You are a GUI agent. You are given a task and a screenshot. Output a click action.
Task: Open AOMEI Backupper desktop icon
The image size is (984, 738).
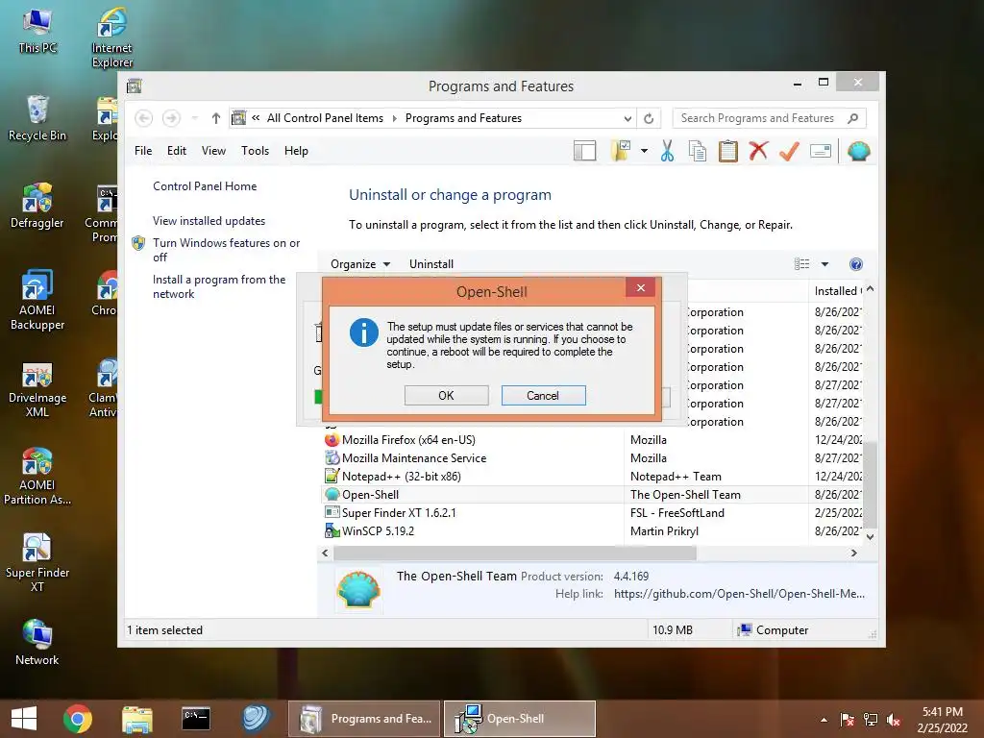(37, 300)
